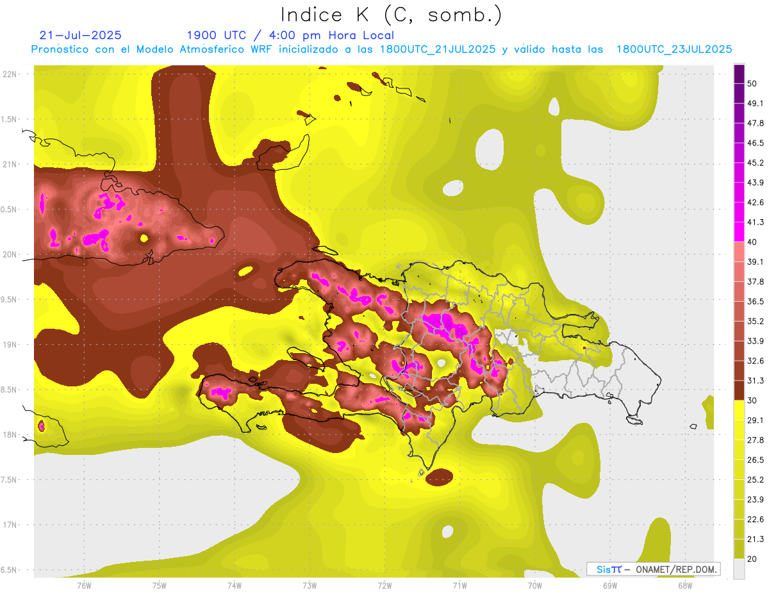Click the '22N' latitude label
The height and width of the screenshot is (594, 769).
(x=10, y=74)
